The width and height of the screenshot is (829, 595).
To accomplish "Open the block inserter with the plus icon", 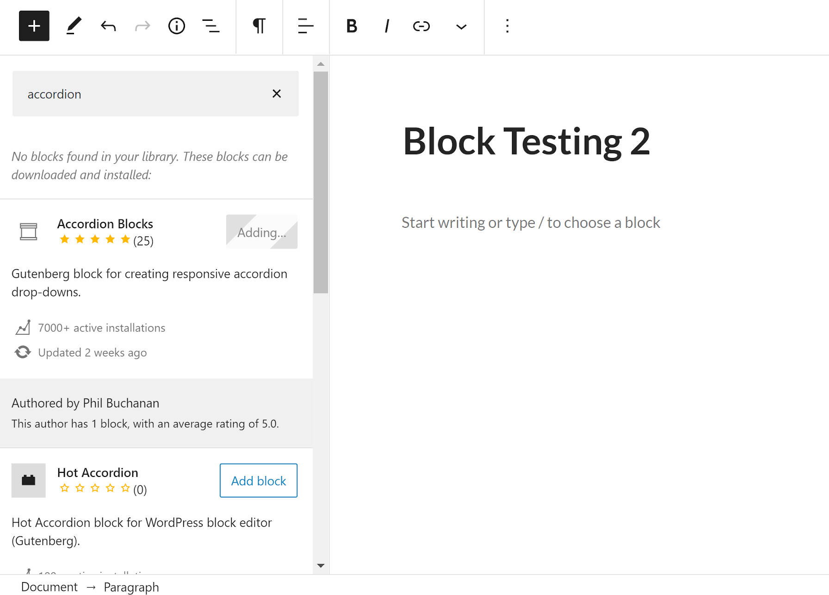I will point(34,26).
